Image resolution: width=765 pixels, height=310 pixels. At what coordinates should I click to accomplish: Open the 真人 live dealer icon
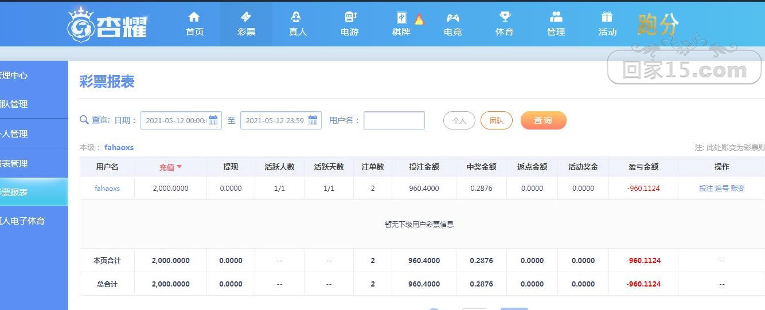tap(296, 17)
